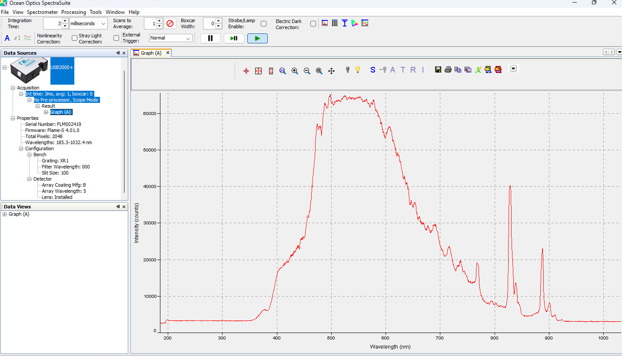
Task: Click the single-step play/pause button
Action: 234,38
